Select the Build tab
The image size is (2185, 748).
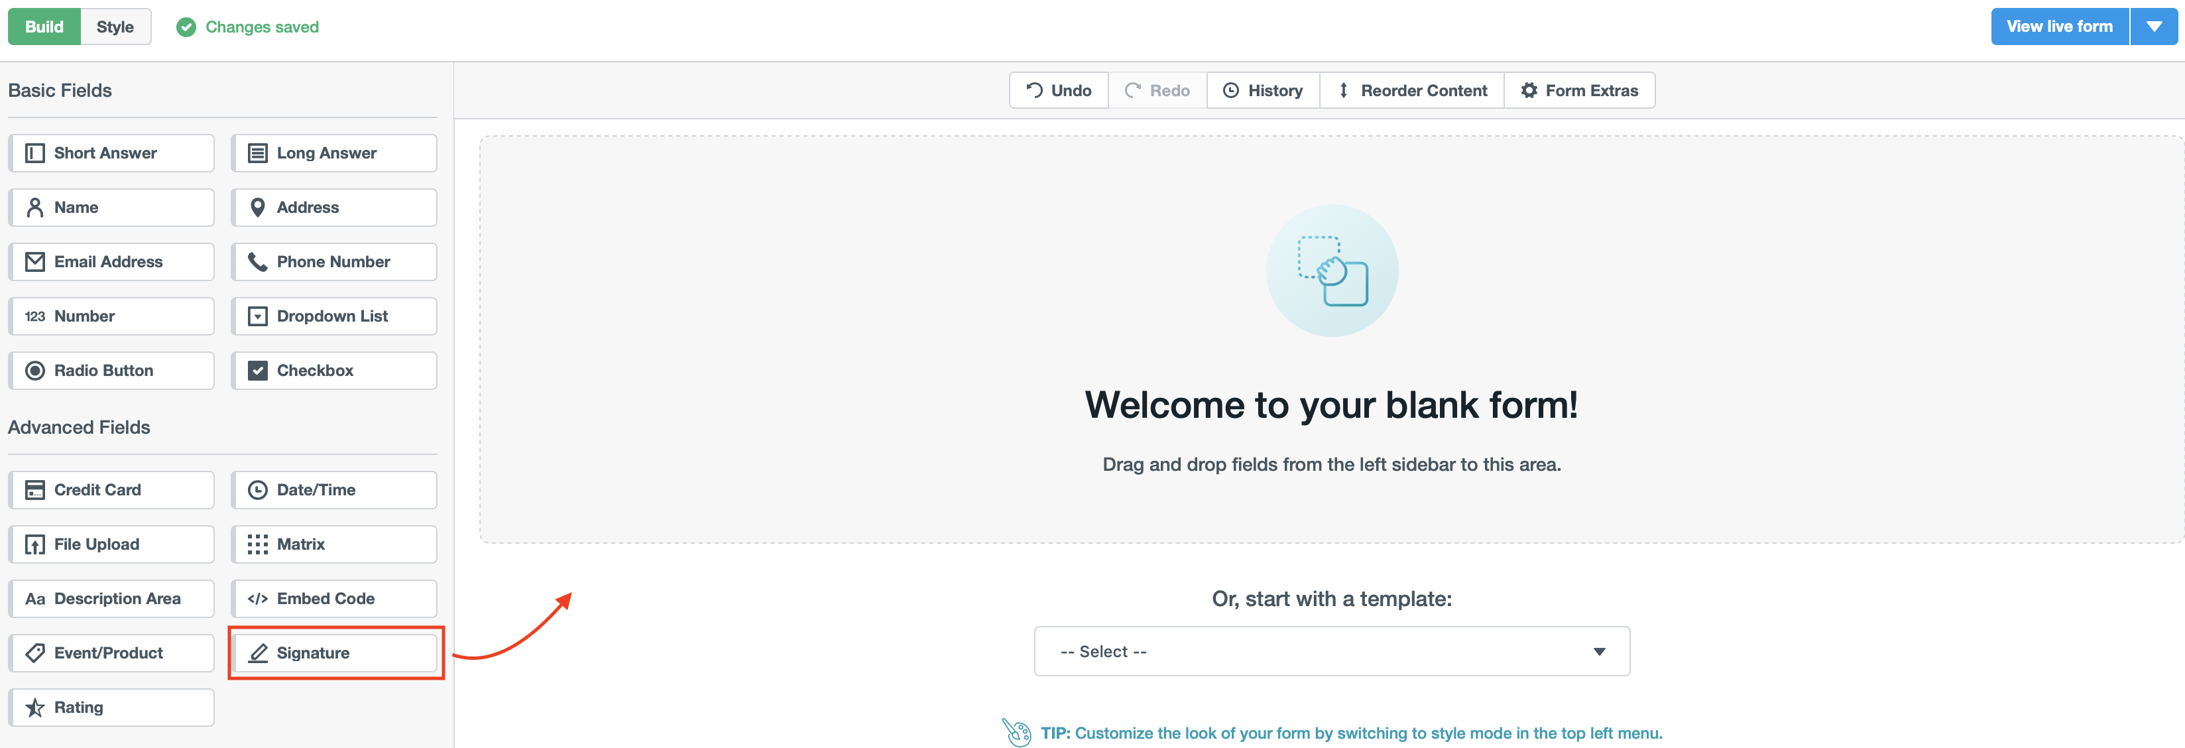(x=43, y=27)
